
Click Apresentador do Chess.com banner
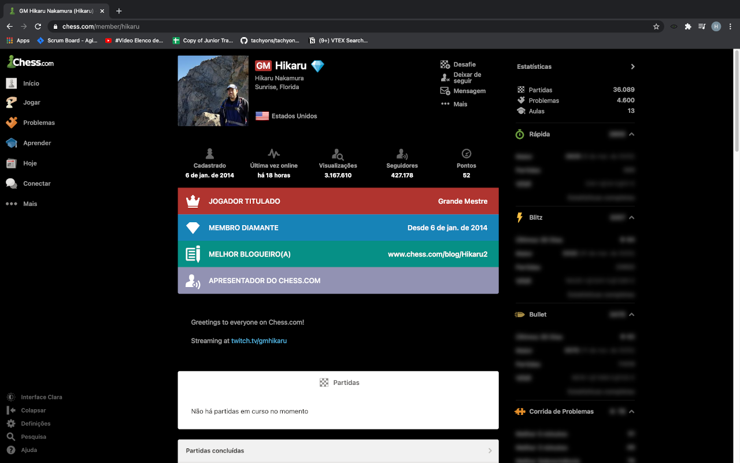pyautogui.click(x=338, y=280)
